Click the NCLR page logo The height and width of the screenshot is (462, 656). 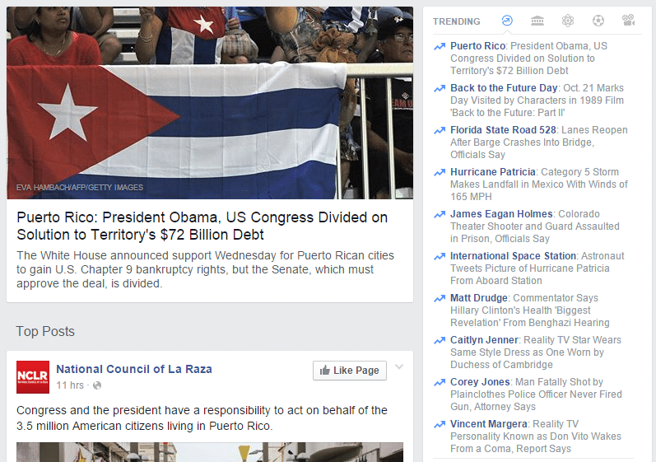[33, 377]
